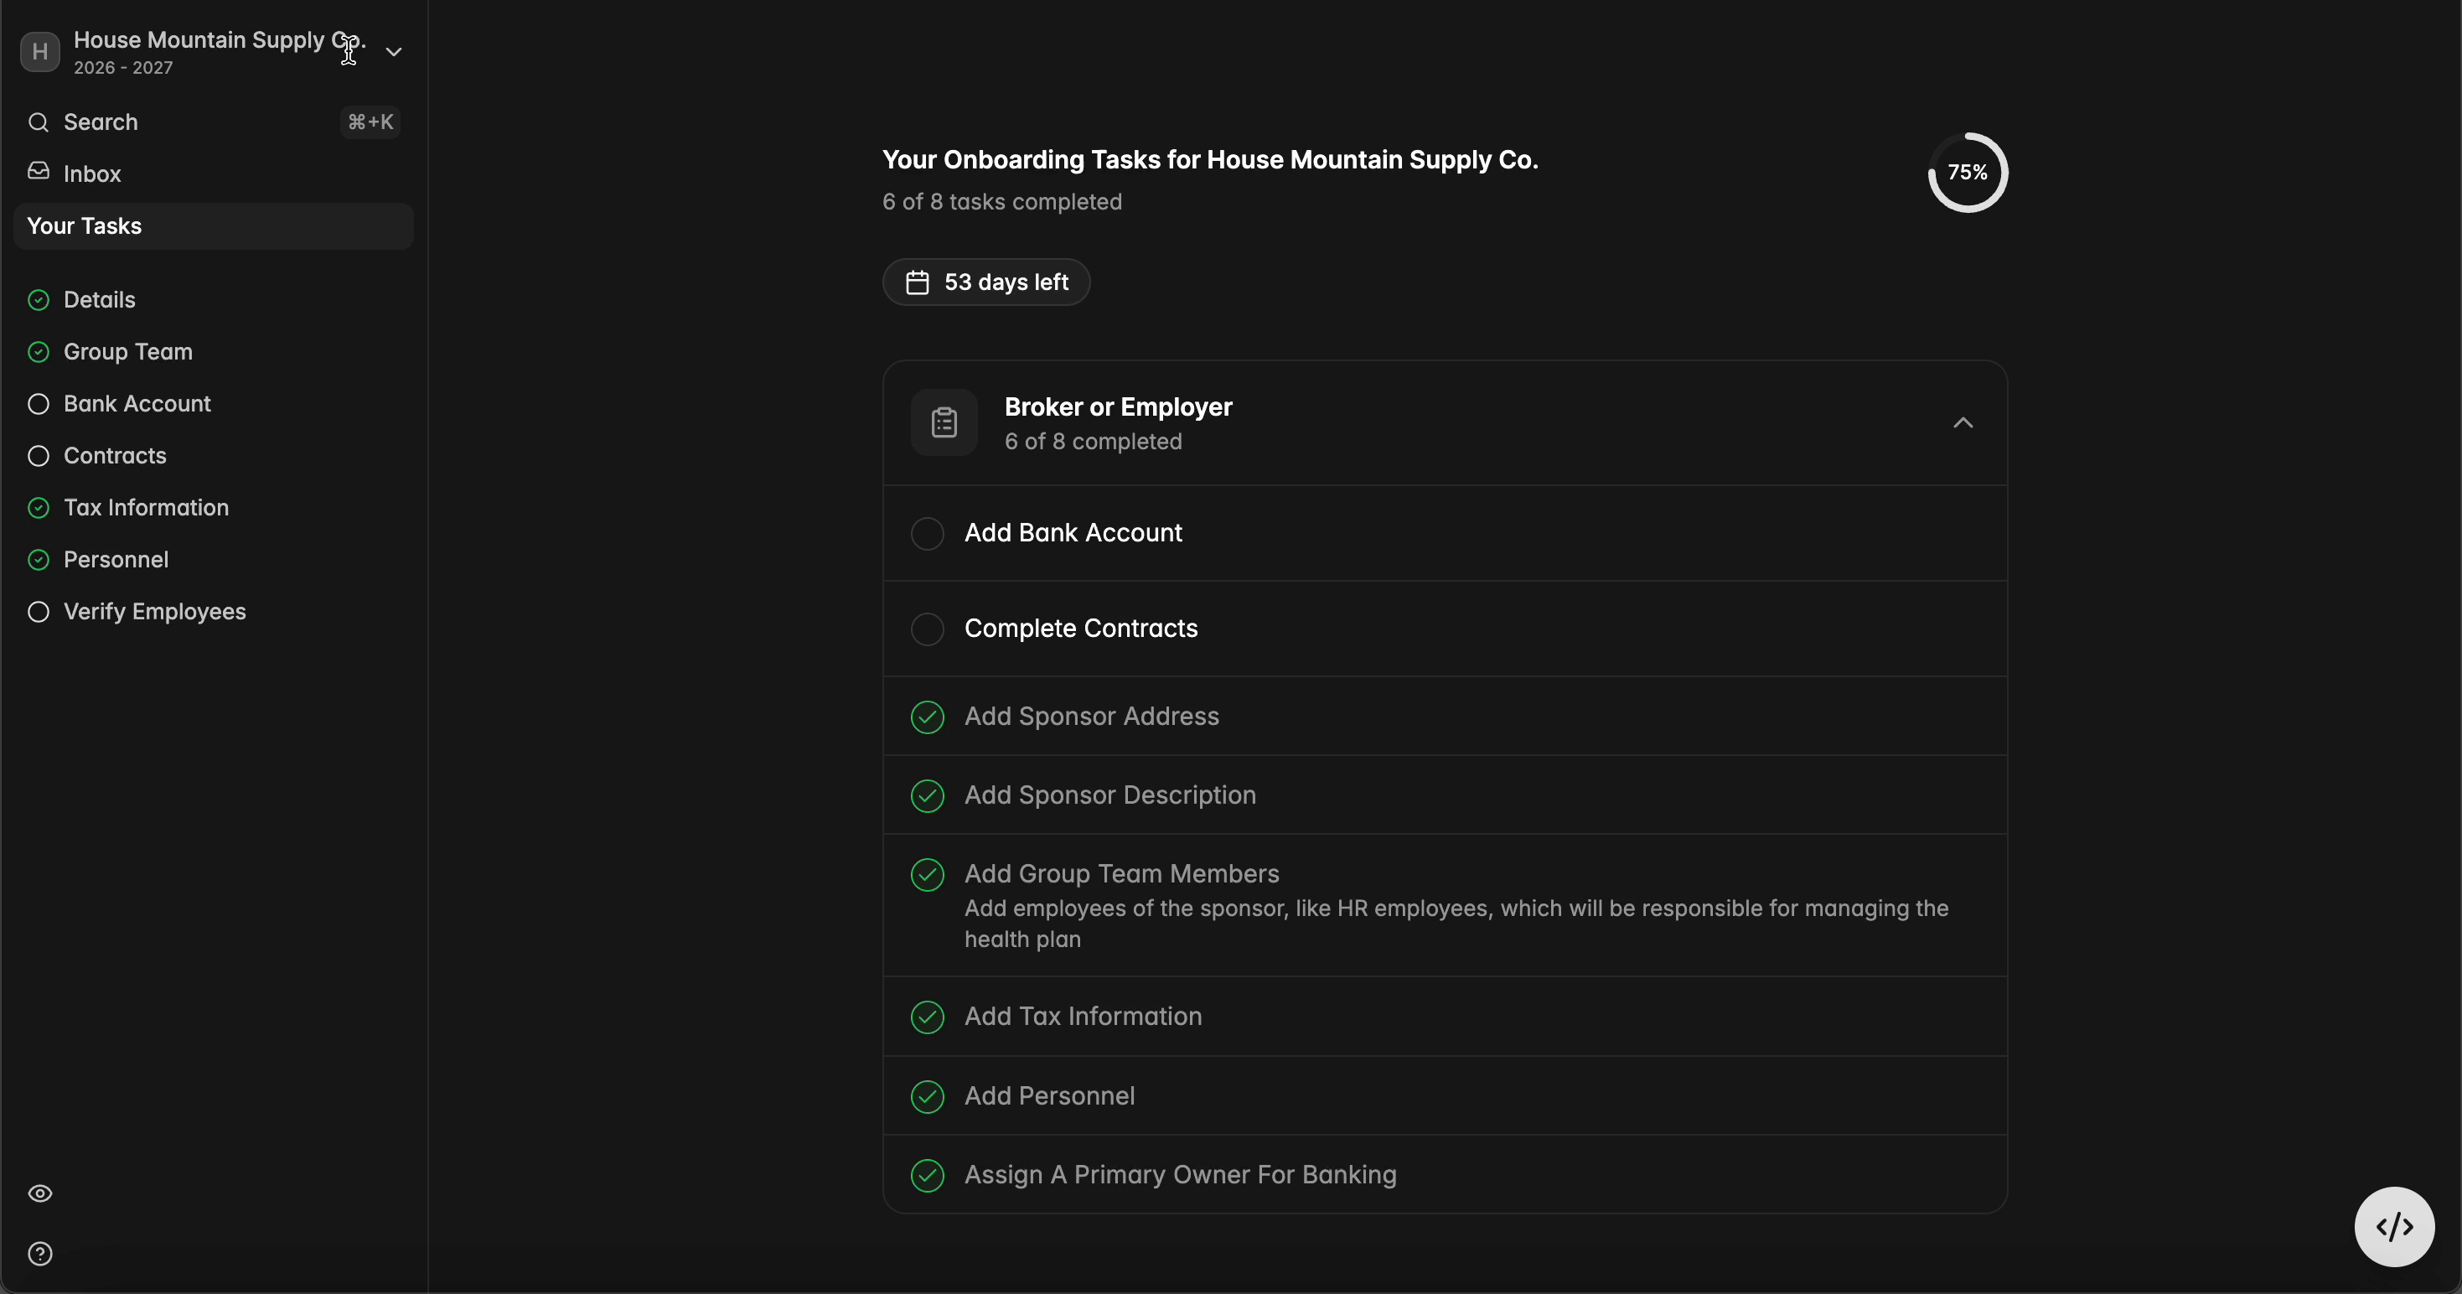Image resolution: width=2462 pixels, height=1294 pixels.
Task: Click green check next to Add Personnel
Action: (927, 1096)
